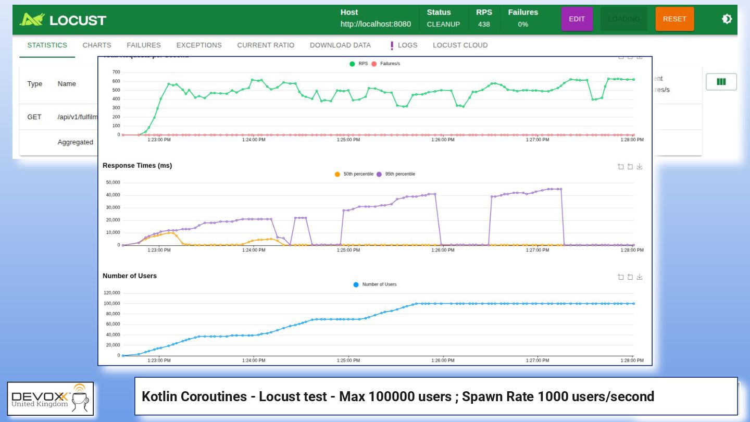Open the table column selector button

pyautogui.click(x=721, y=82)
